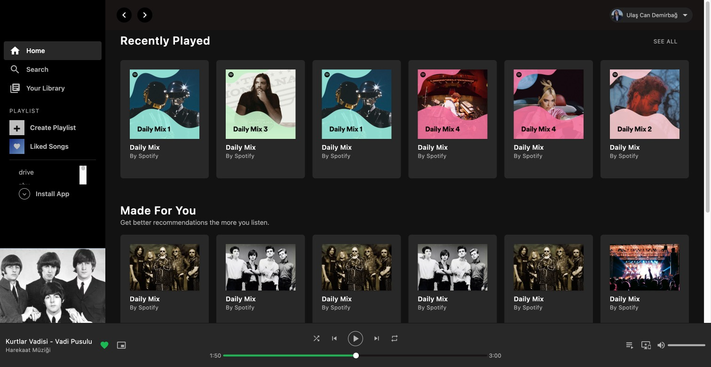This screenshot has height=367, width=711.
Task: Open the Daily Mix 2 cover
Action: [645, 104]
